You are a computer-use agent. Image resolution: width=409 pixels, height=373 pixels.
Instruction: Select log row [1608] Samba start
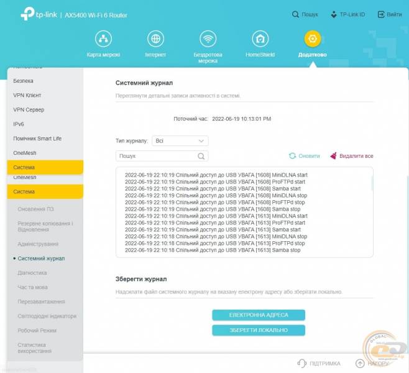(213, 188)
